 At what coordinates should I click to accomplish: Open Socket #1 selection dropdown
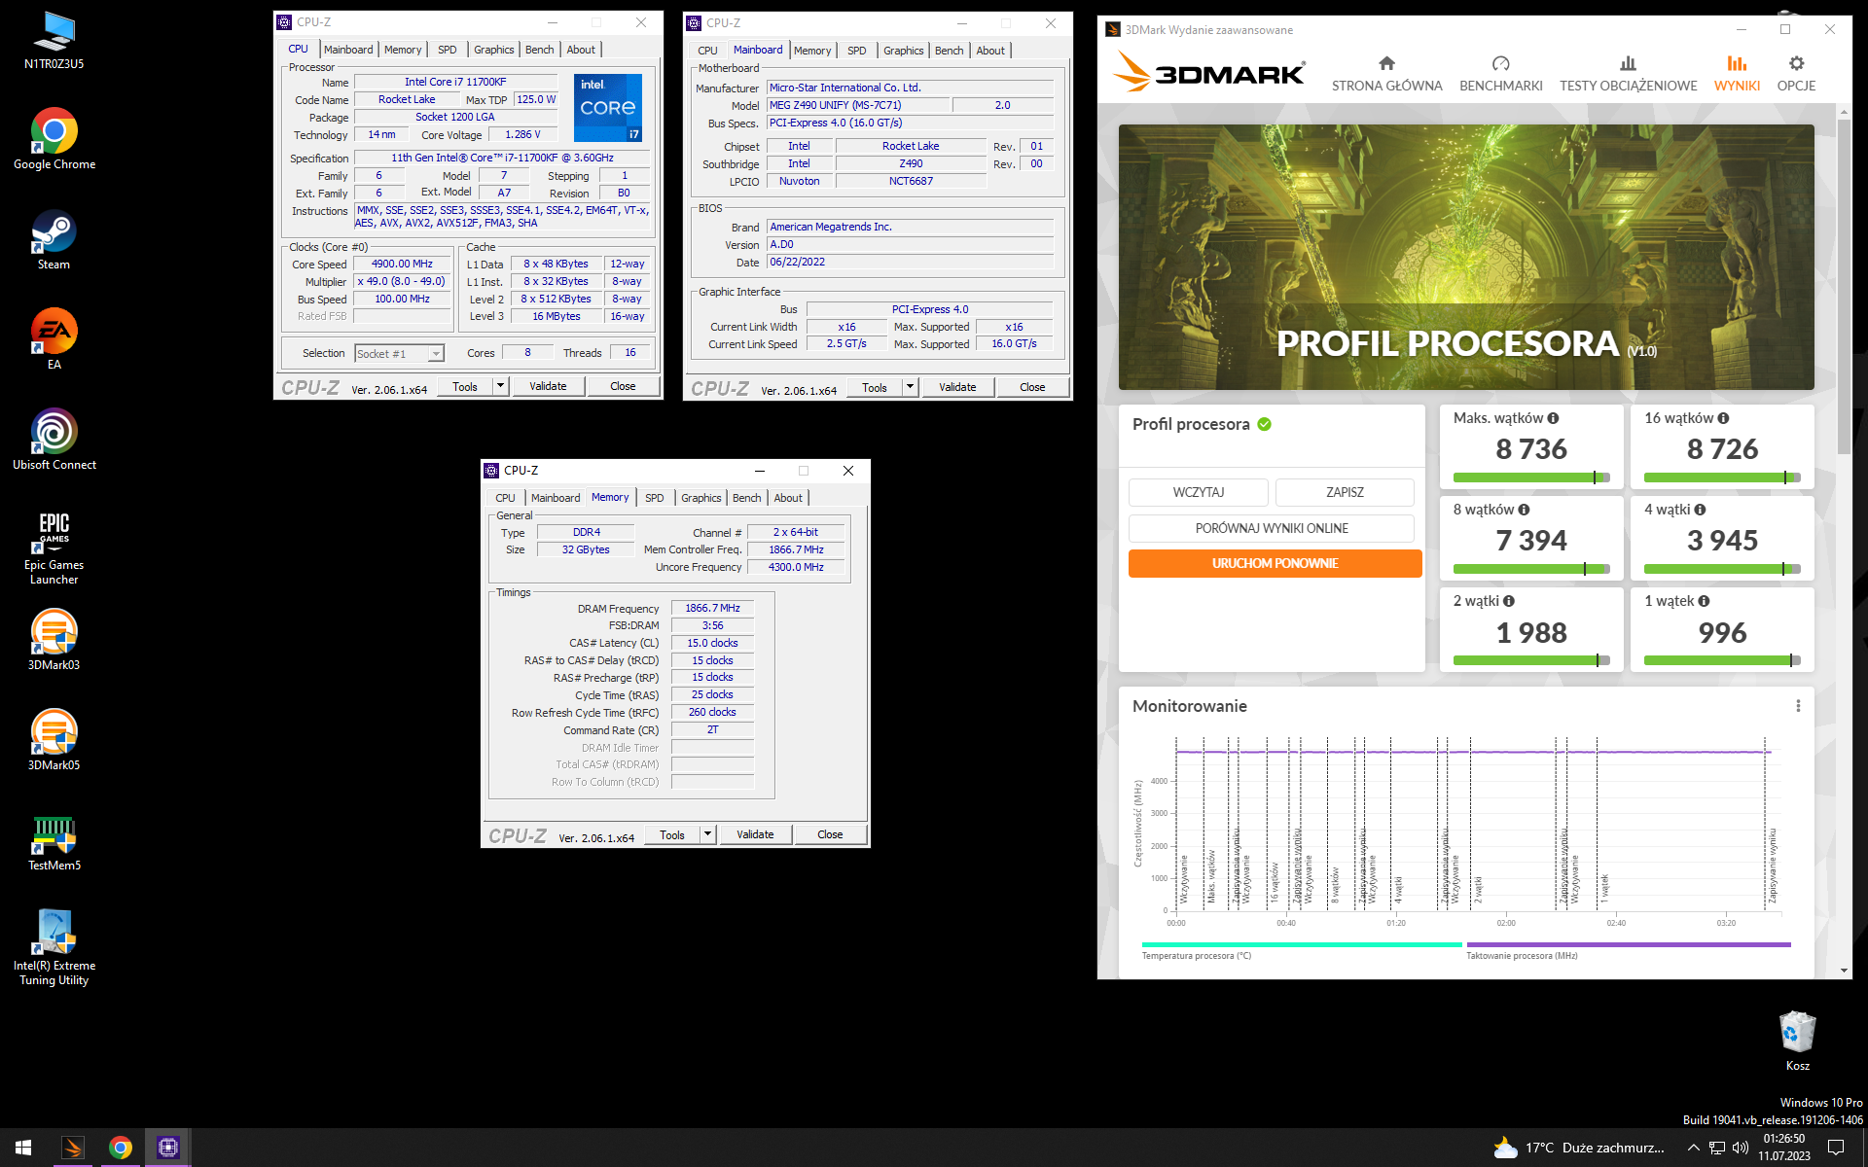(x=400, y=353)
